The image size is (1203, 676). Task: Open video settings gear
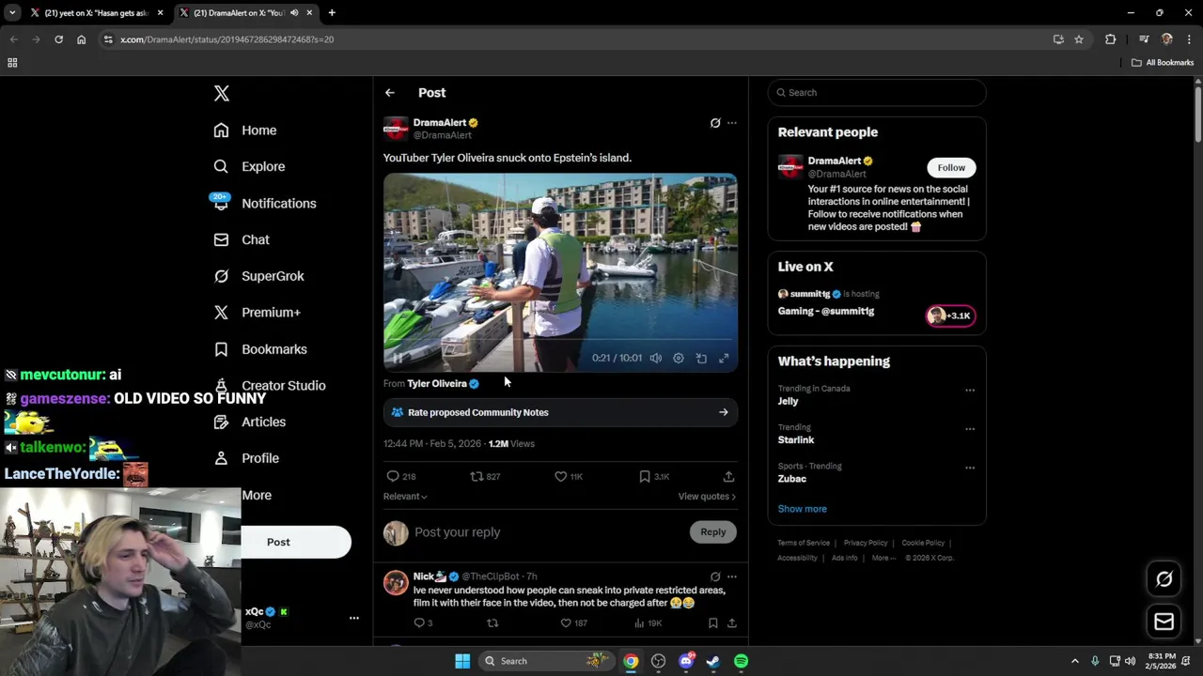pyautogui.click(x=679, y=358)
